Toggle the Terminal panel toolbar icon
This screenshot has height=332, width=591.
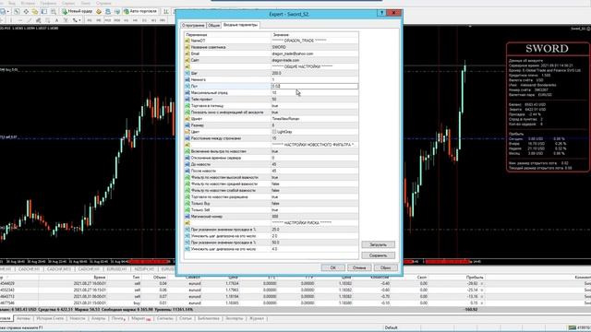(x=44, y=12)
